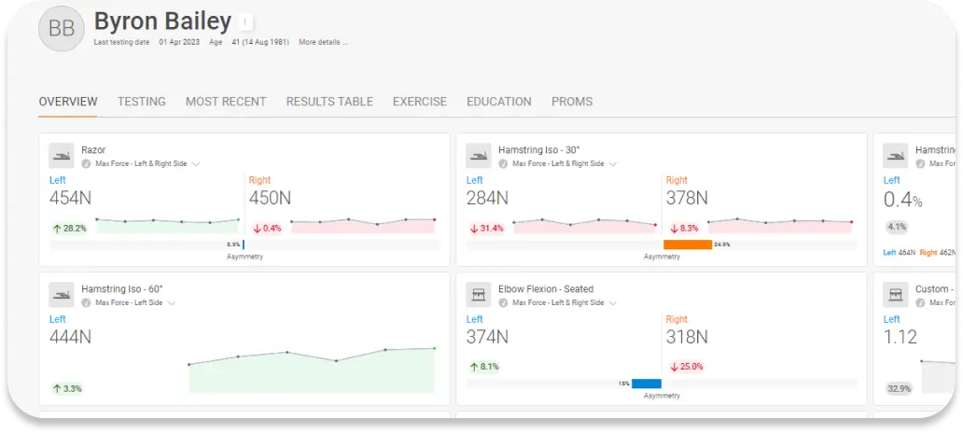
Task: Click the metric icon under Razor title
Action: tap(87, 164)
